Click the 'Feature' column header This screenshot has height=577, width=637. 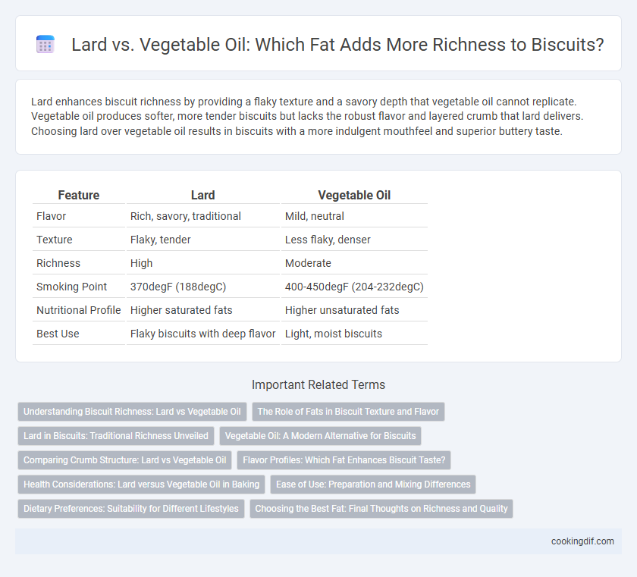click(79, 195)
